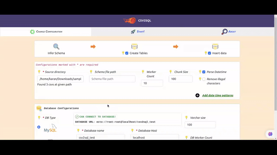Click the Insert data database icon
Image resolution: width=277 pixels, height=155 pixels.
[x=215, y=46]
